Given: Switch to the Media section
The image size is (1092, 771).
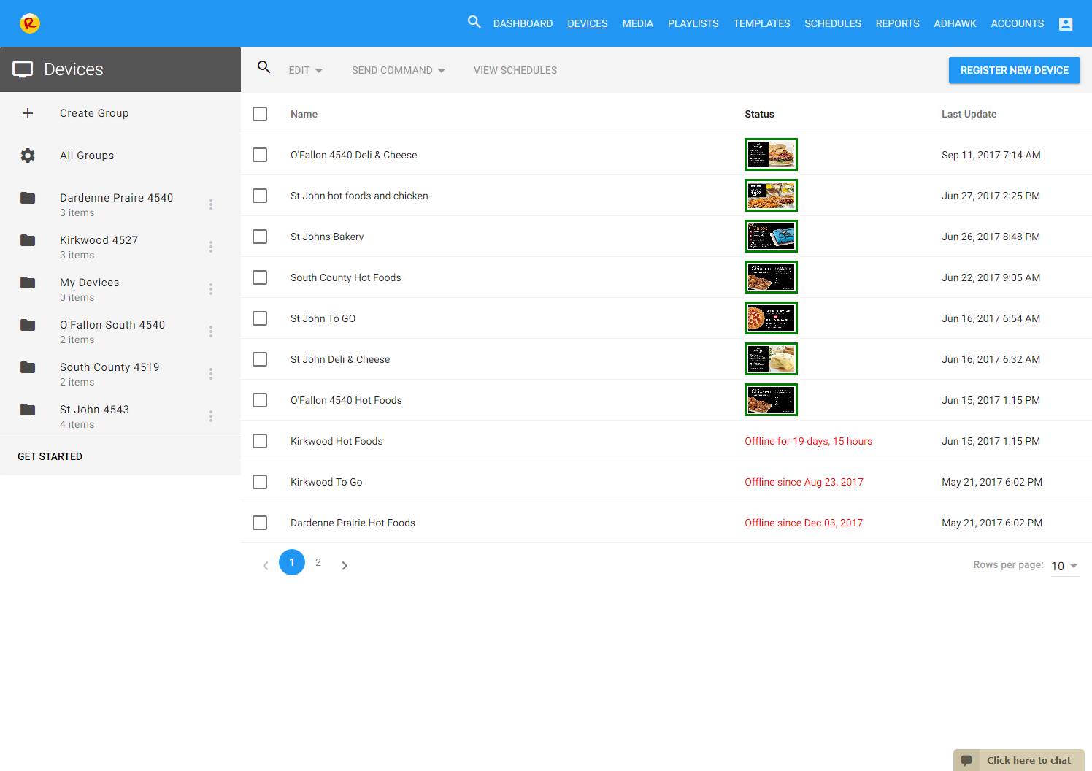Looking at the screenshot, I should click(x=638, y=23).
